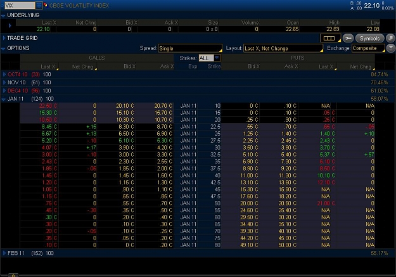Click the 22.83 underlying High value
Screen dimensions: 396x277
click(333, 29)
